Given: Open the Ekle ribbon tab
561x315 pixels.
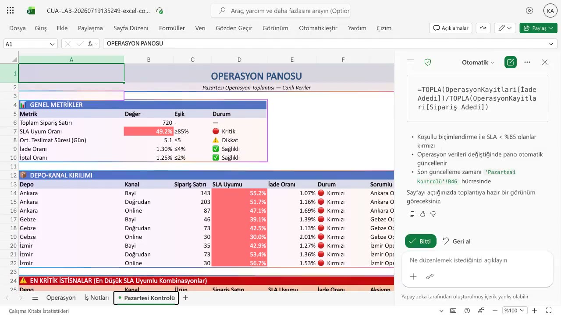Looking at the screenshot, I should (x=62, y=28).
